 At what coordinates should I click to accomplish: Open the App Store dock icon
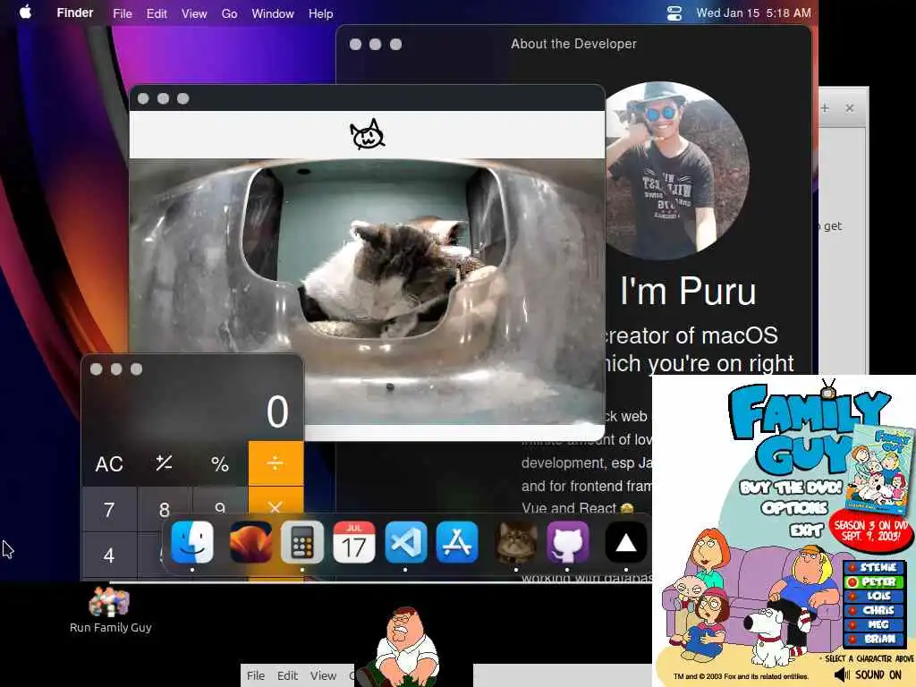(457, 543)
